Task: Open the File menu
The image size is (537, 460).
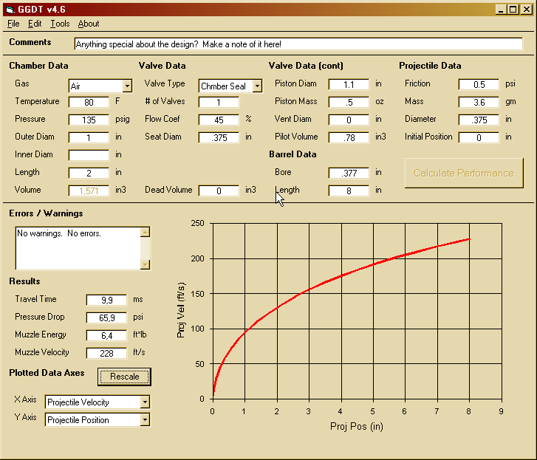Action: click(13, 24)
